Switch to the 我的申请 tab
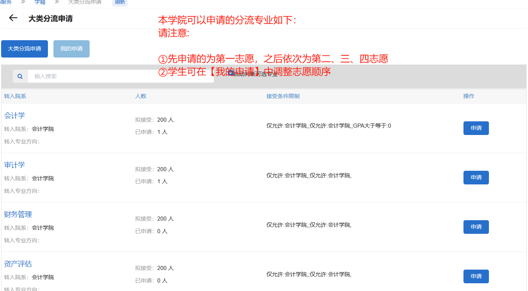Image resolution: width=528 pixels, height=291 pixels. coord(72,49)
